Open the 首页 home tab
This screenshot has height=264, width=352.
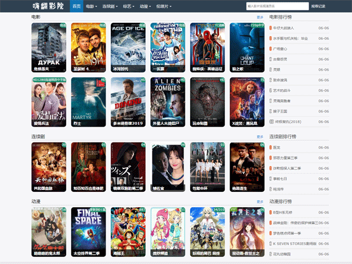pos(76,6)
